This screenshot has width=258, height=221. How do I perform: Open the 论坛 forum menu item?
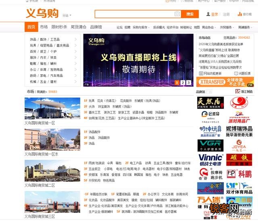click(x=119, y=27)
